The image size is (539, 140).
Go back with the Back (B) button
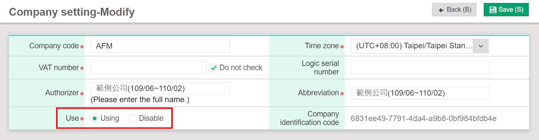[x=454, y=10]
